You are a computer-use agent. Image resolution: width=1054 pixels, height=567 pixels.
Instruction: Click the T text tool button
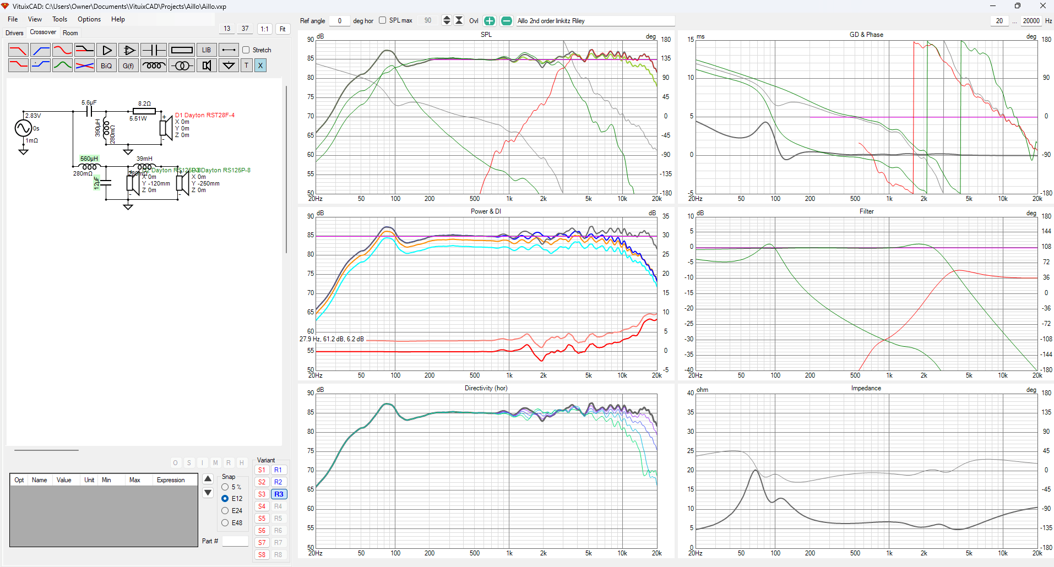click(x=247, y=66)
